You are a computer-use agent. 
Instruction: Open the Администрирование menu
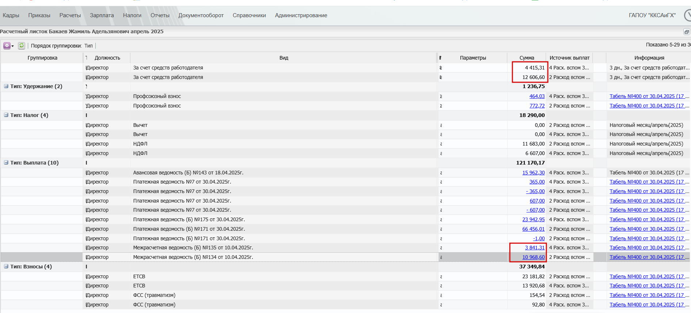click(x=301, y=15)
